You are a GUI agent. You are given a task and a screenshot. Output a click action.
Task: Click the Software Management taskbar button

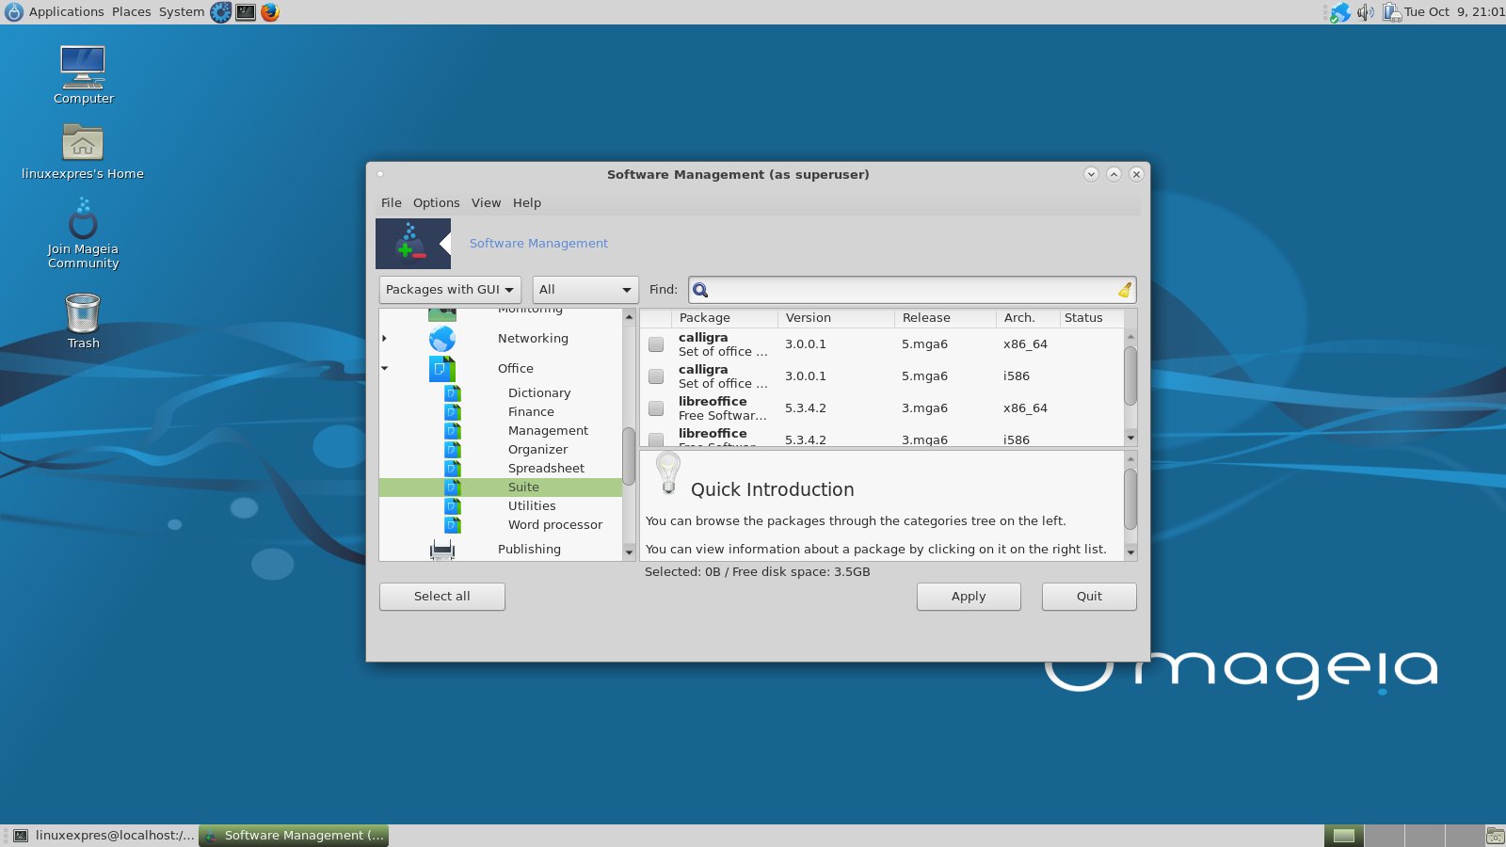(x=294, y=836)
